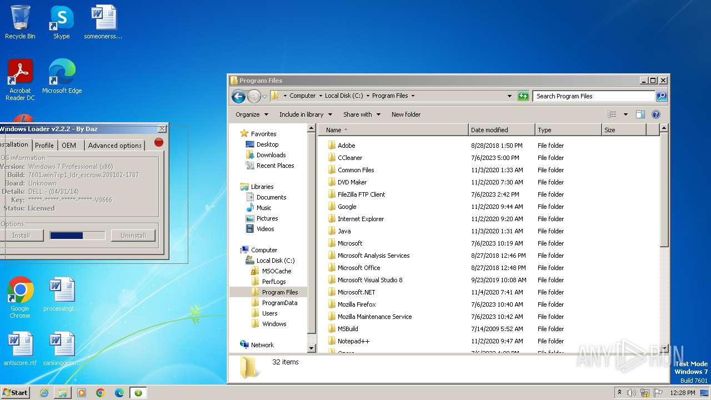Open the Organize dropdown menu
The height and width of the screenshot is (400, 711).
(x=252, y=114)
